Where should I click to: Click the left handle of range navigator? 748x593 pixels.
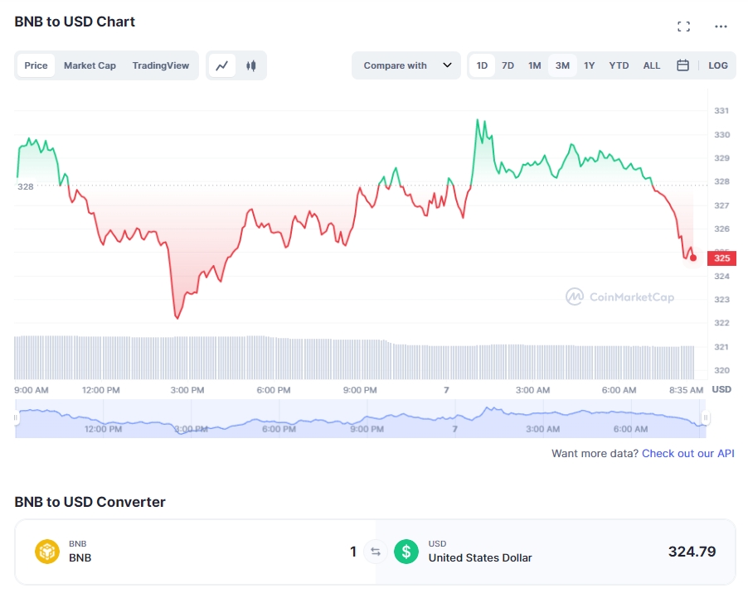[16, 418]
